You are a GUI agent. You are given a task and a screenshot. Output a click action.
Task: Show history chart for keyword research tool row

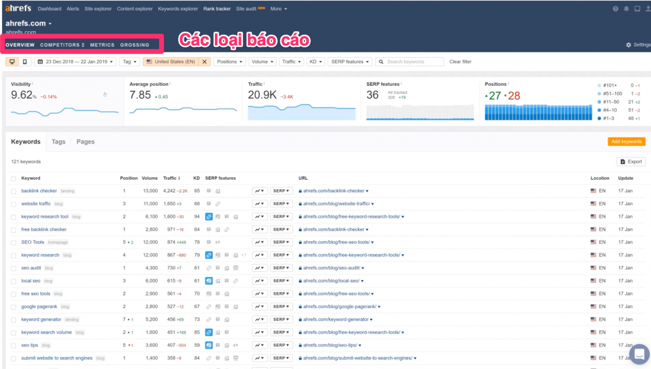[x=259, y=217]
